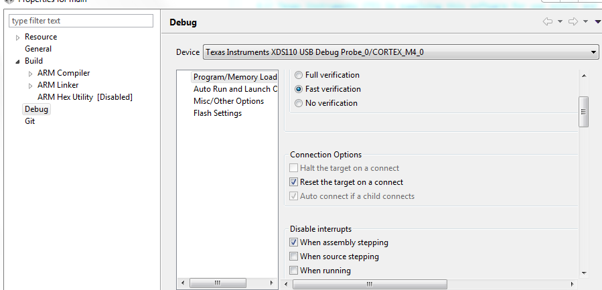Select Fast verification radio button
This screenshot has height=290, width=602.
point(298,89)
